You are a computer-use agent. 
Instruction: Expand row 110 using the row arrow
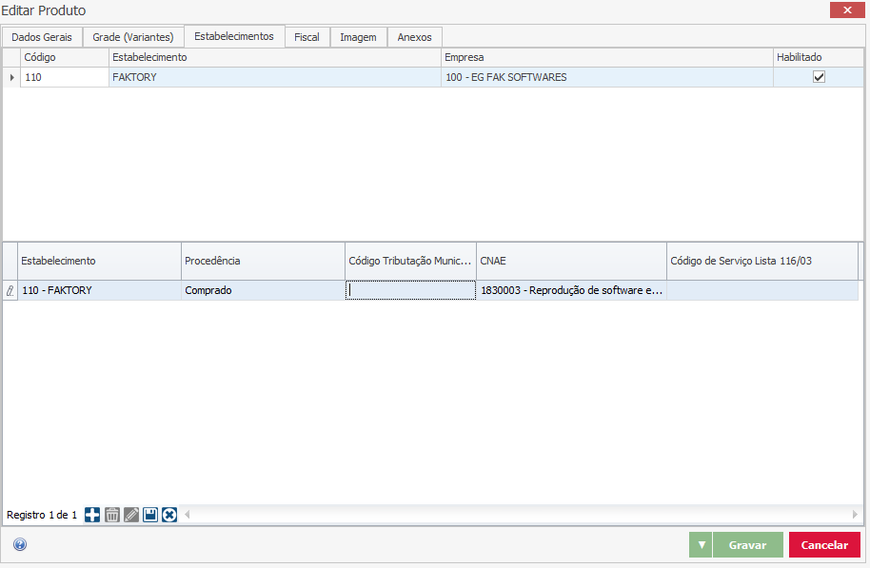point(11,77)
